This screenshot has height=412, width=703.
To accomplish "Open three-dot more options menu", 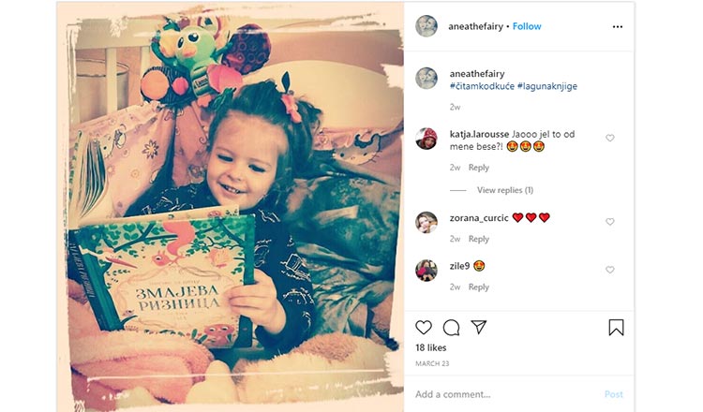I will [x=618, y=27].
